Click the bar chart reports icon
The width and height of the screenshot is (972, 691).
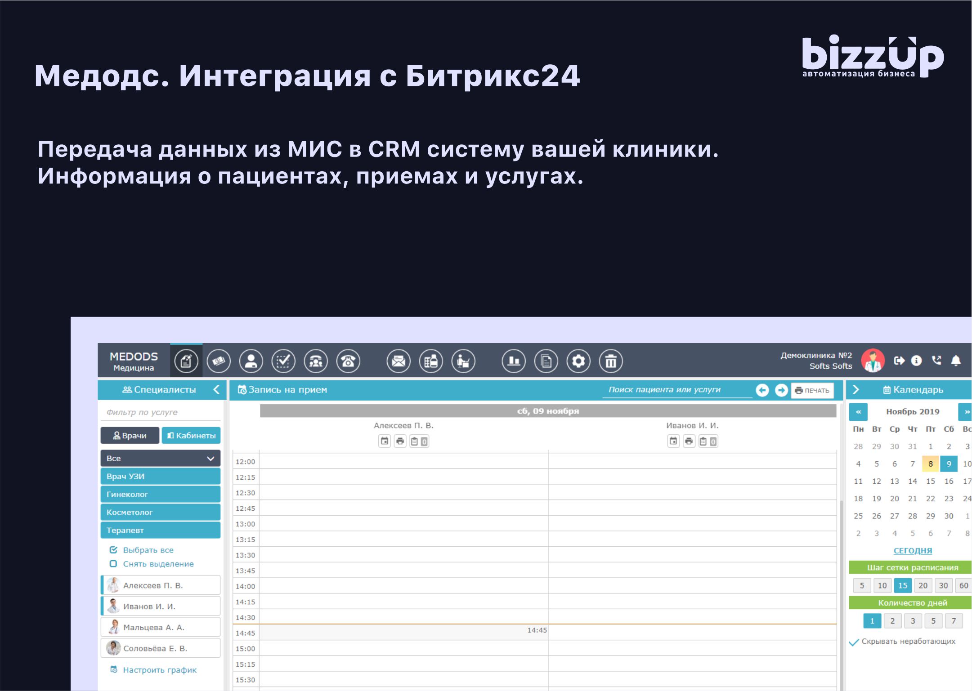point(514,361)
